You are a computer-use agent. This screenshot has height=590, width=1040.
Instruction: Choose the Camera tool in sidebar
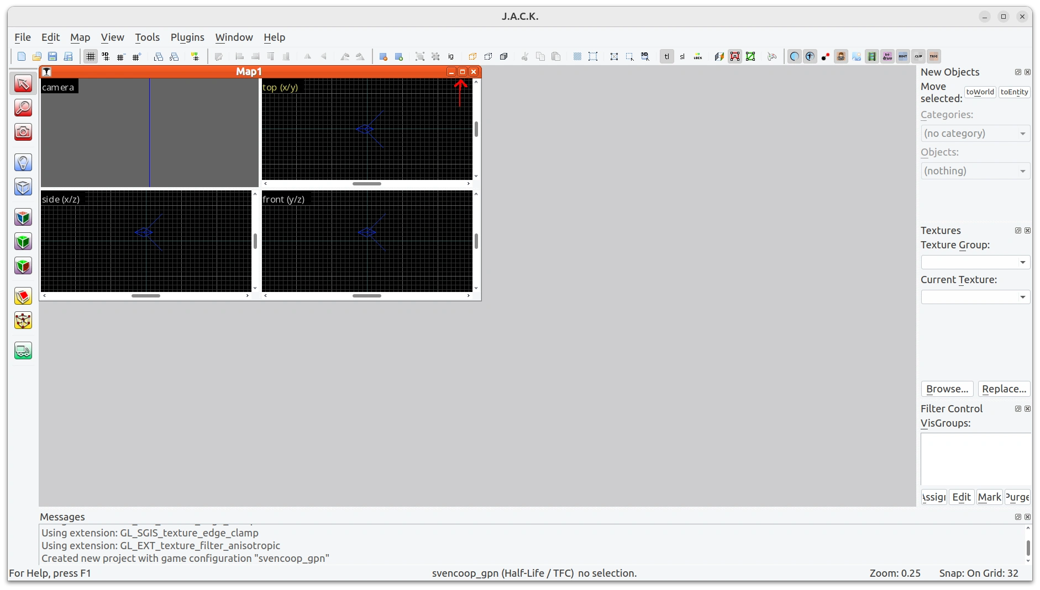[23, 132]
